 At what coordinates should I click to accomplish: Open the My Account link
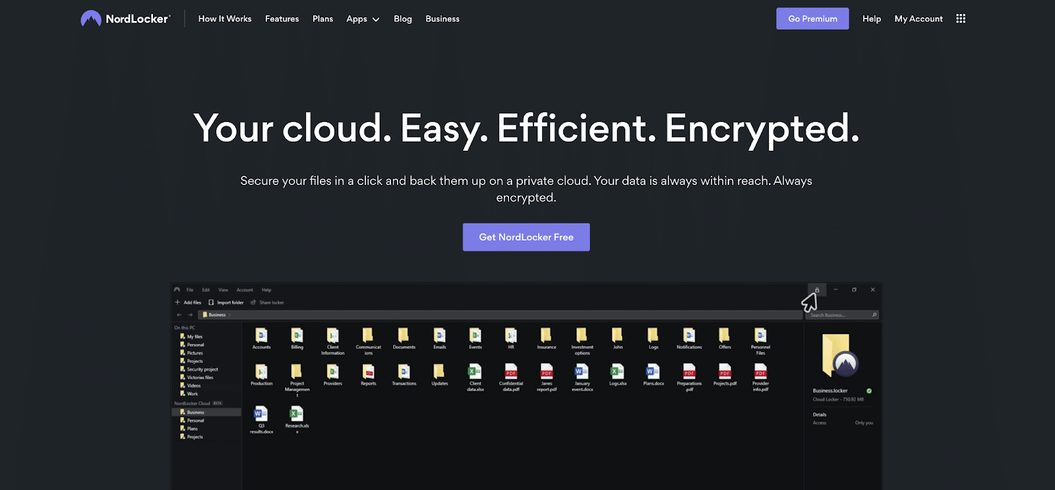[x=919, y=19]
